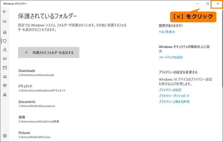Open the Home icon in sidebar
Image resolution: width=223 pixels, height=142 pixels.
(x=5, y=32)
